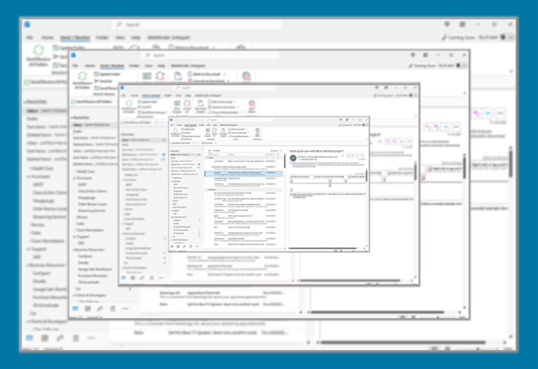Click horizontal scrollbar in largest window's reading pane
The width and height of the screenshot is (538, 369).
tap(404, 342)
